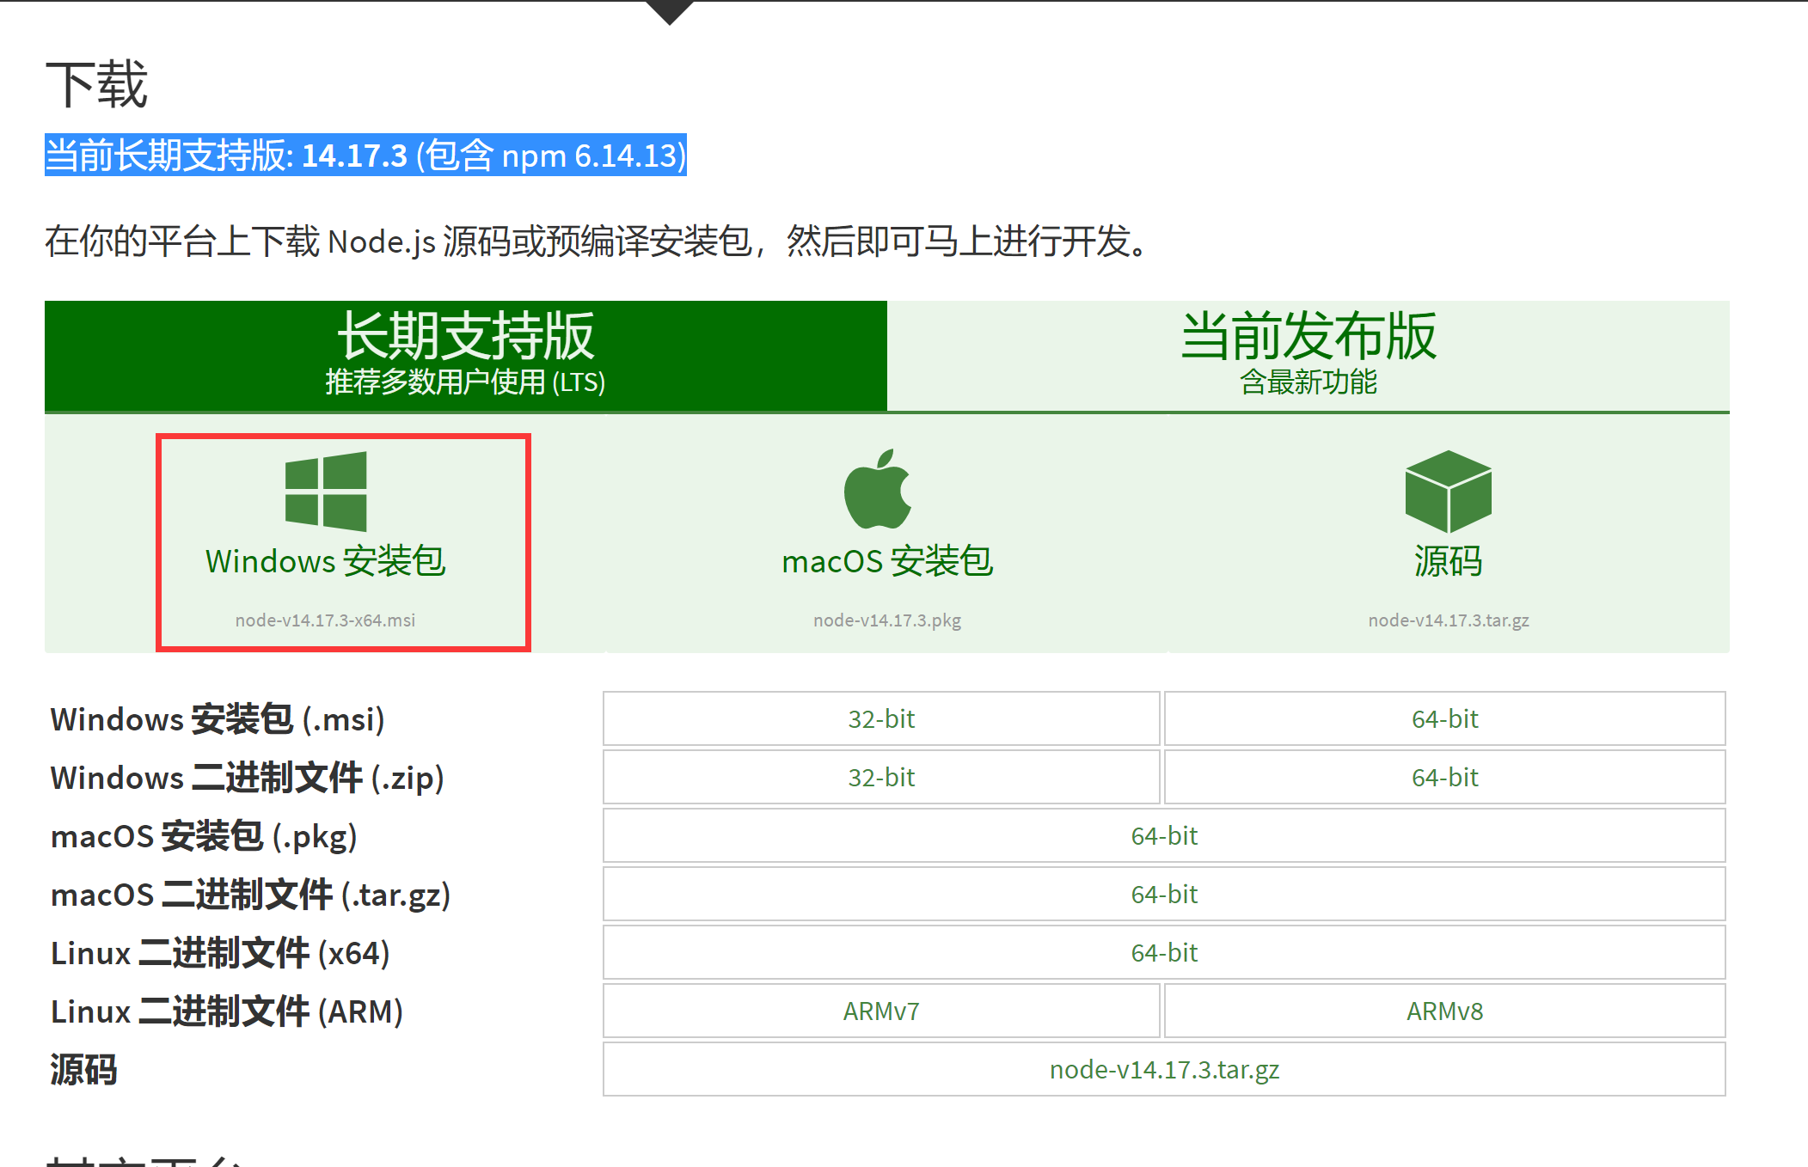Switch to the 当前发布版 tab
This screenshot has width=1808, height=1167.
pos(1309,356)
